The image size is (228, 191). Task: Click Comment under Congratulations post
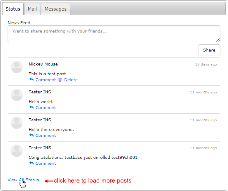click(x=46, y=164)
